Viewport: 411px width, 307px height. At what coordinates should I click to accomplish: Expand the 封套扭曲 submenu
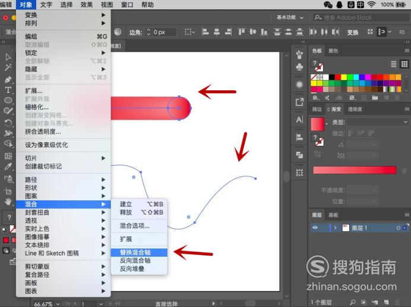tap(64, 212)
